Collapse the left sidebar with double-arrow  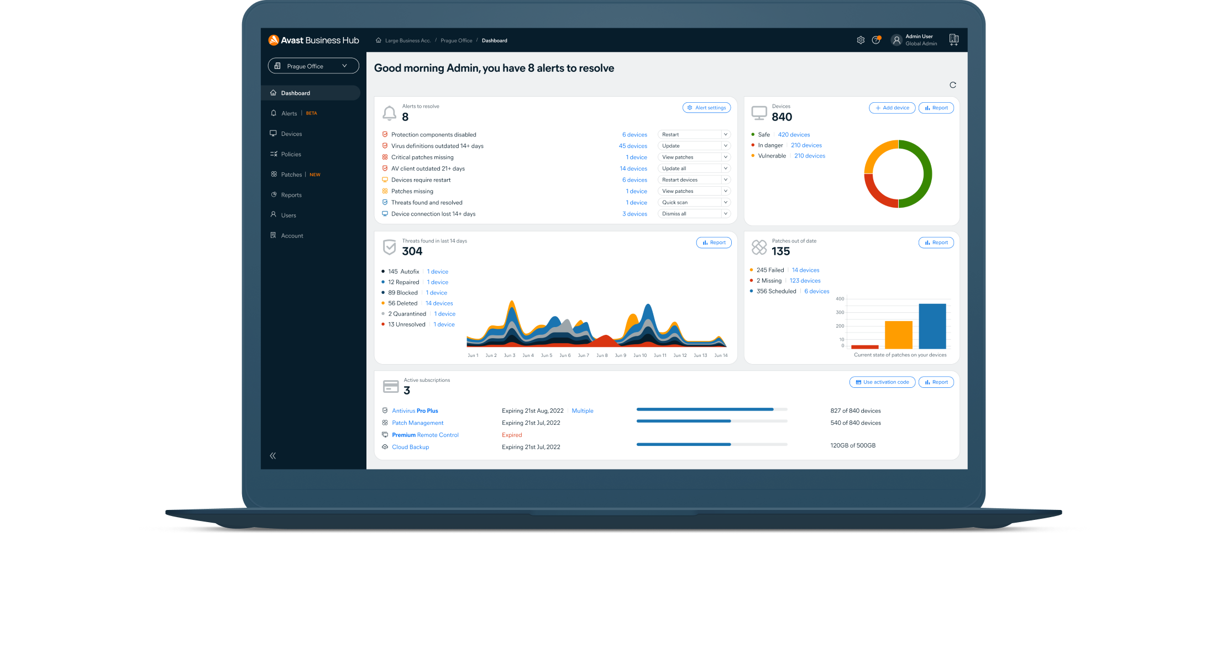pos(272,455)
